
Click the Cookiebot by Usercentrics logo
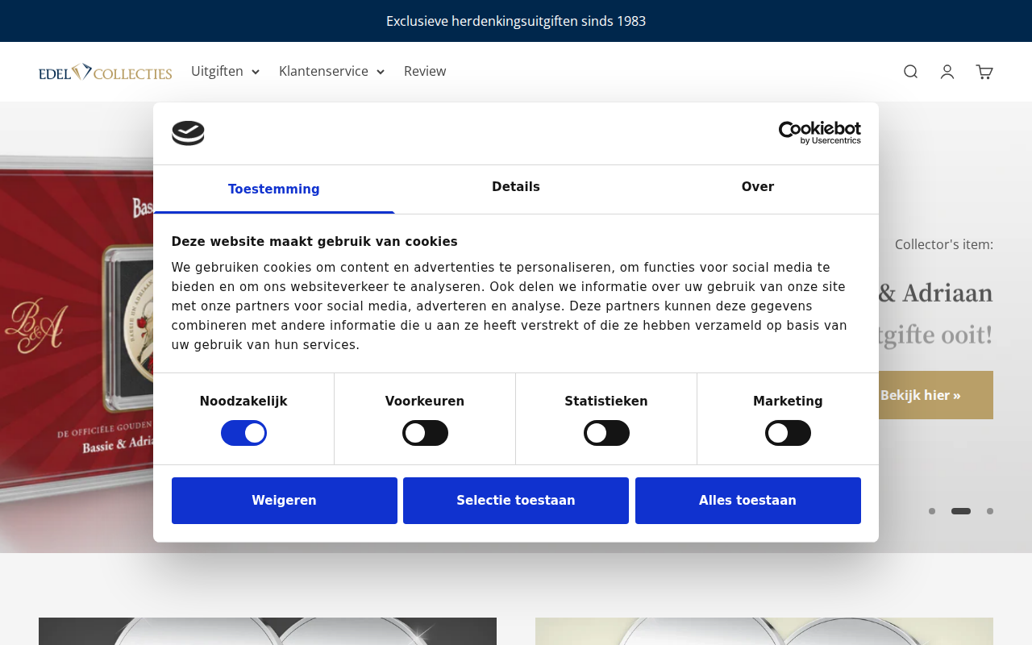[819, 133]
